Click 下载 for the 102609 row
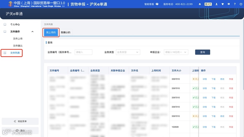244x137 pixels. 213,127
